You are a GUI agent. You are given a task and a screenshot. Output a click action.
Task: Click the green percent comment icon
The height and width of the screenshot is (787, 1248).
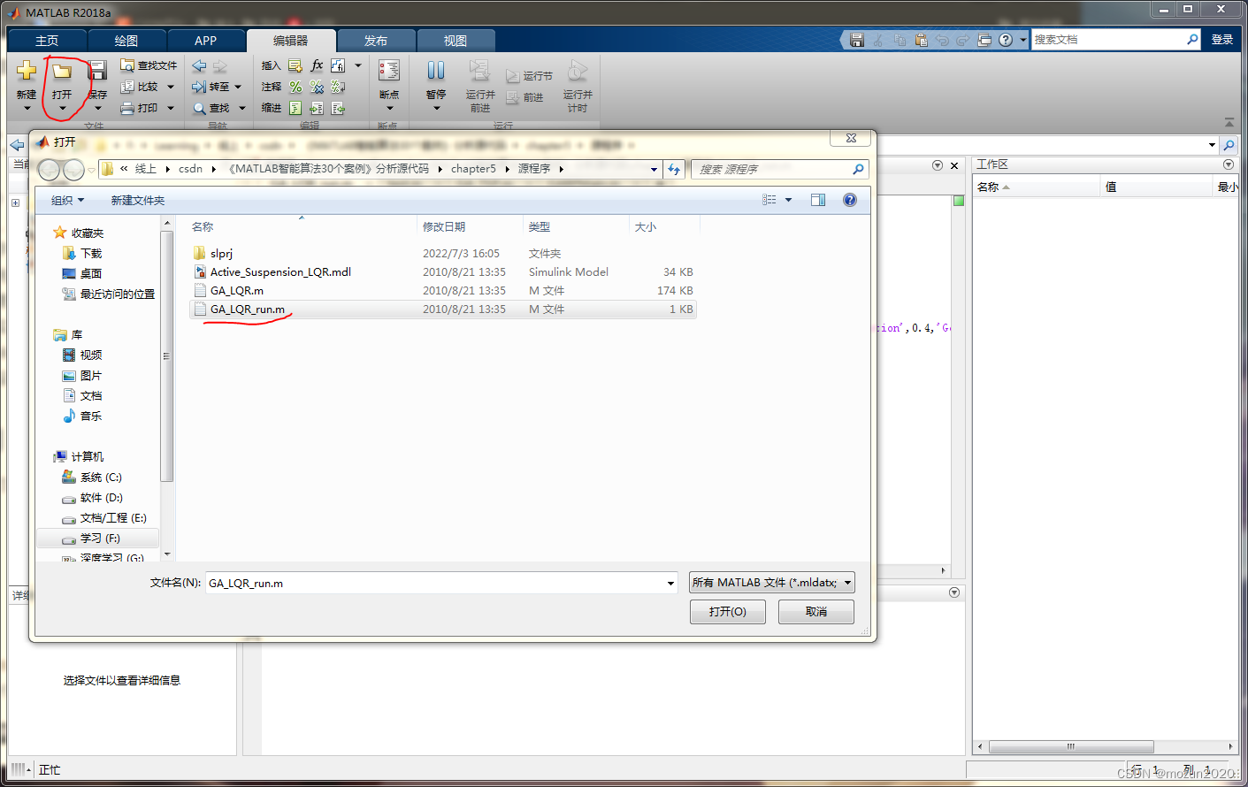coord(295,87)
